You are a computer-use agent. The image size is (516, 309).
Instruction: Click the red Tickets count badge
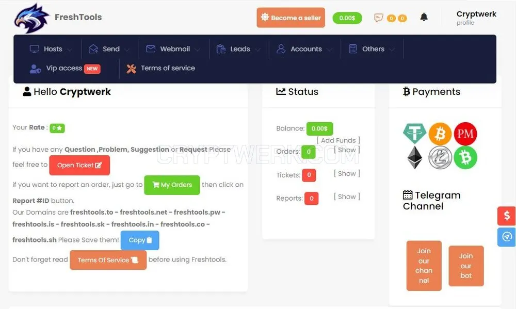tap(309, 175)
